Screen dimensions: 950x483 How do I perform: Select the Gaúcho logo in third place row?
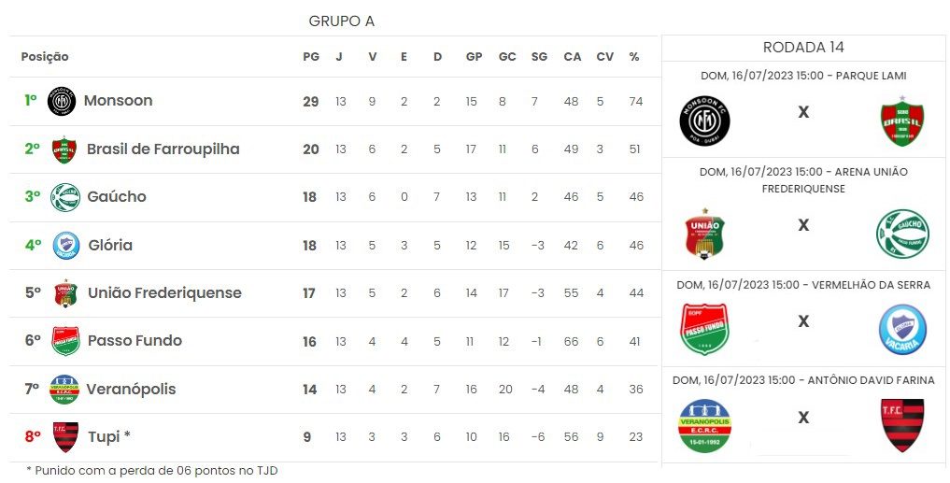click(x=64, y=197)
